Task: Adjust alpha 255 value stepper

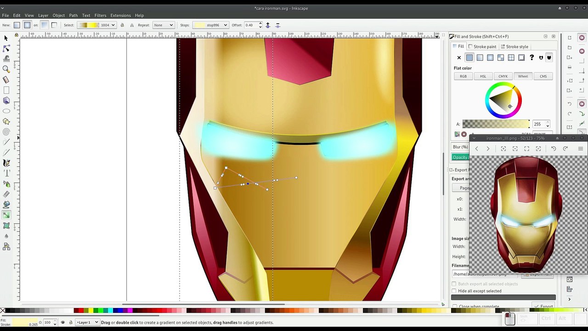Action: pyautogui.click(x=548, y=124)
